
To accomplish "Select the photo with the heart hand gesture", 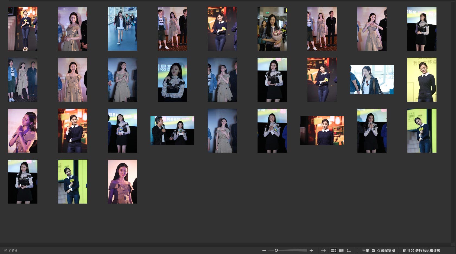I will tap(372, 29).
